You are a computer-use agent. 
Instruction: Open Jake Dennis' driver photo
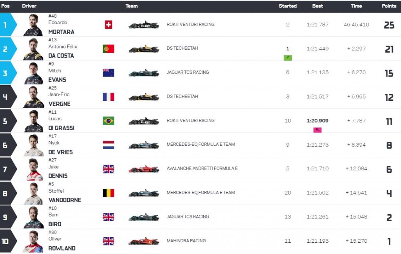[x=34, y=169]
